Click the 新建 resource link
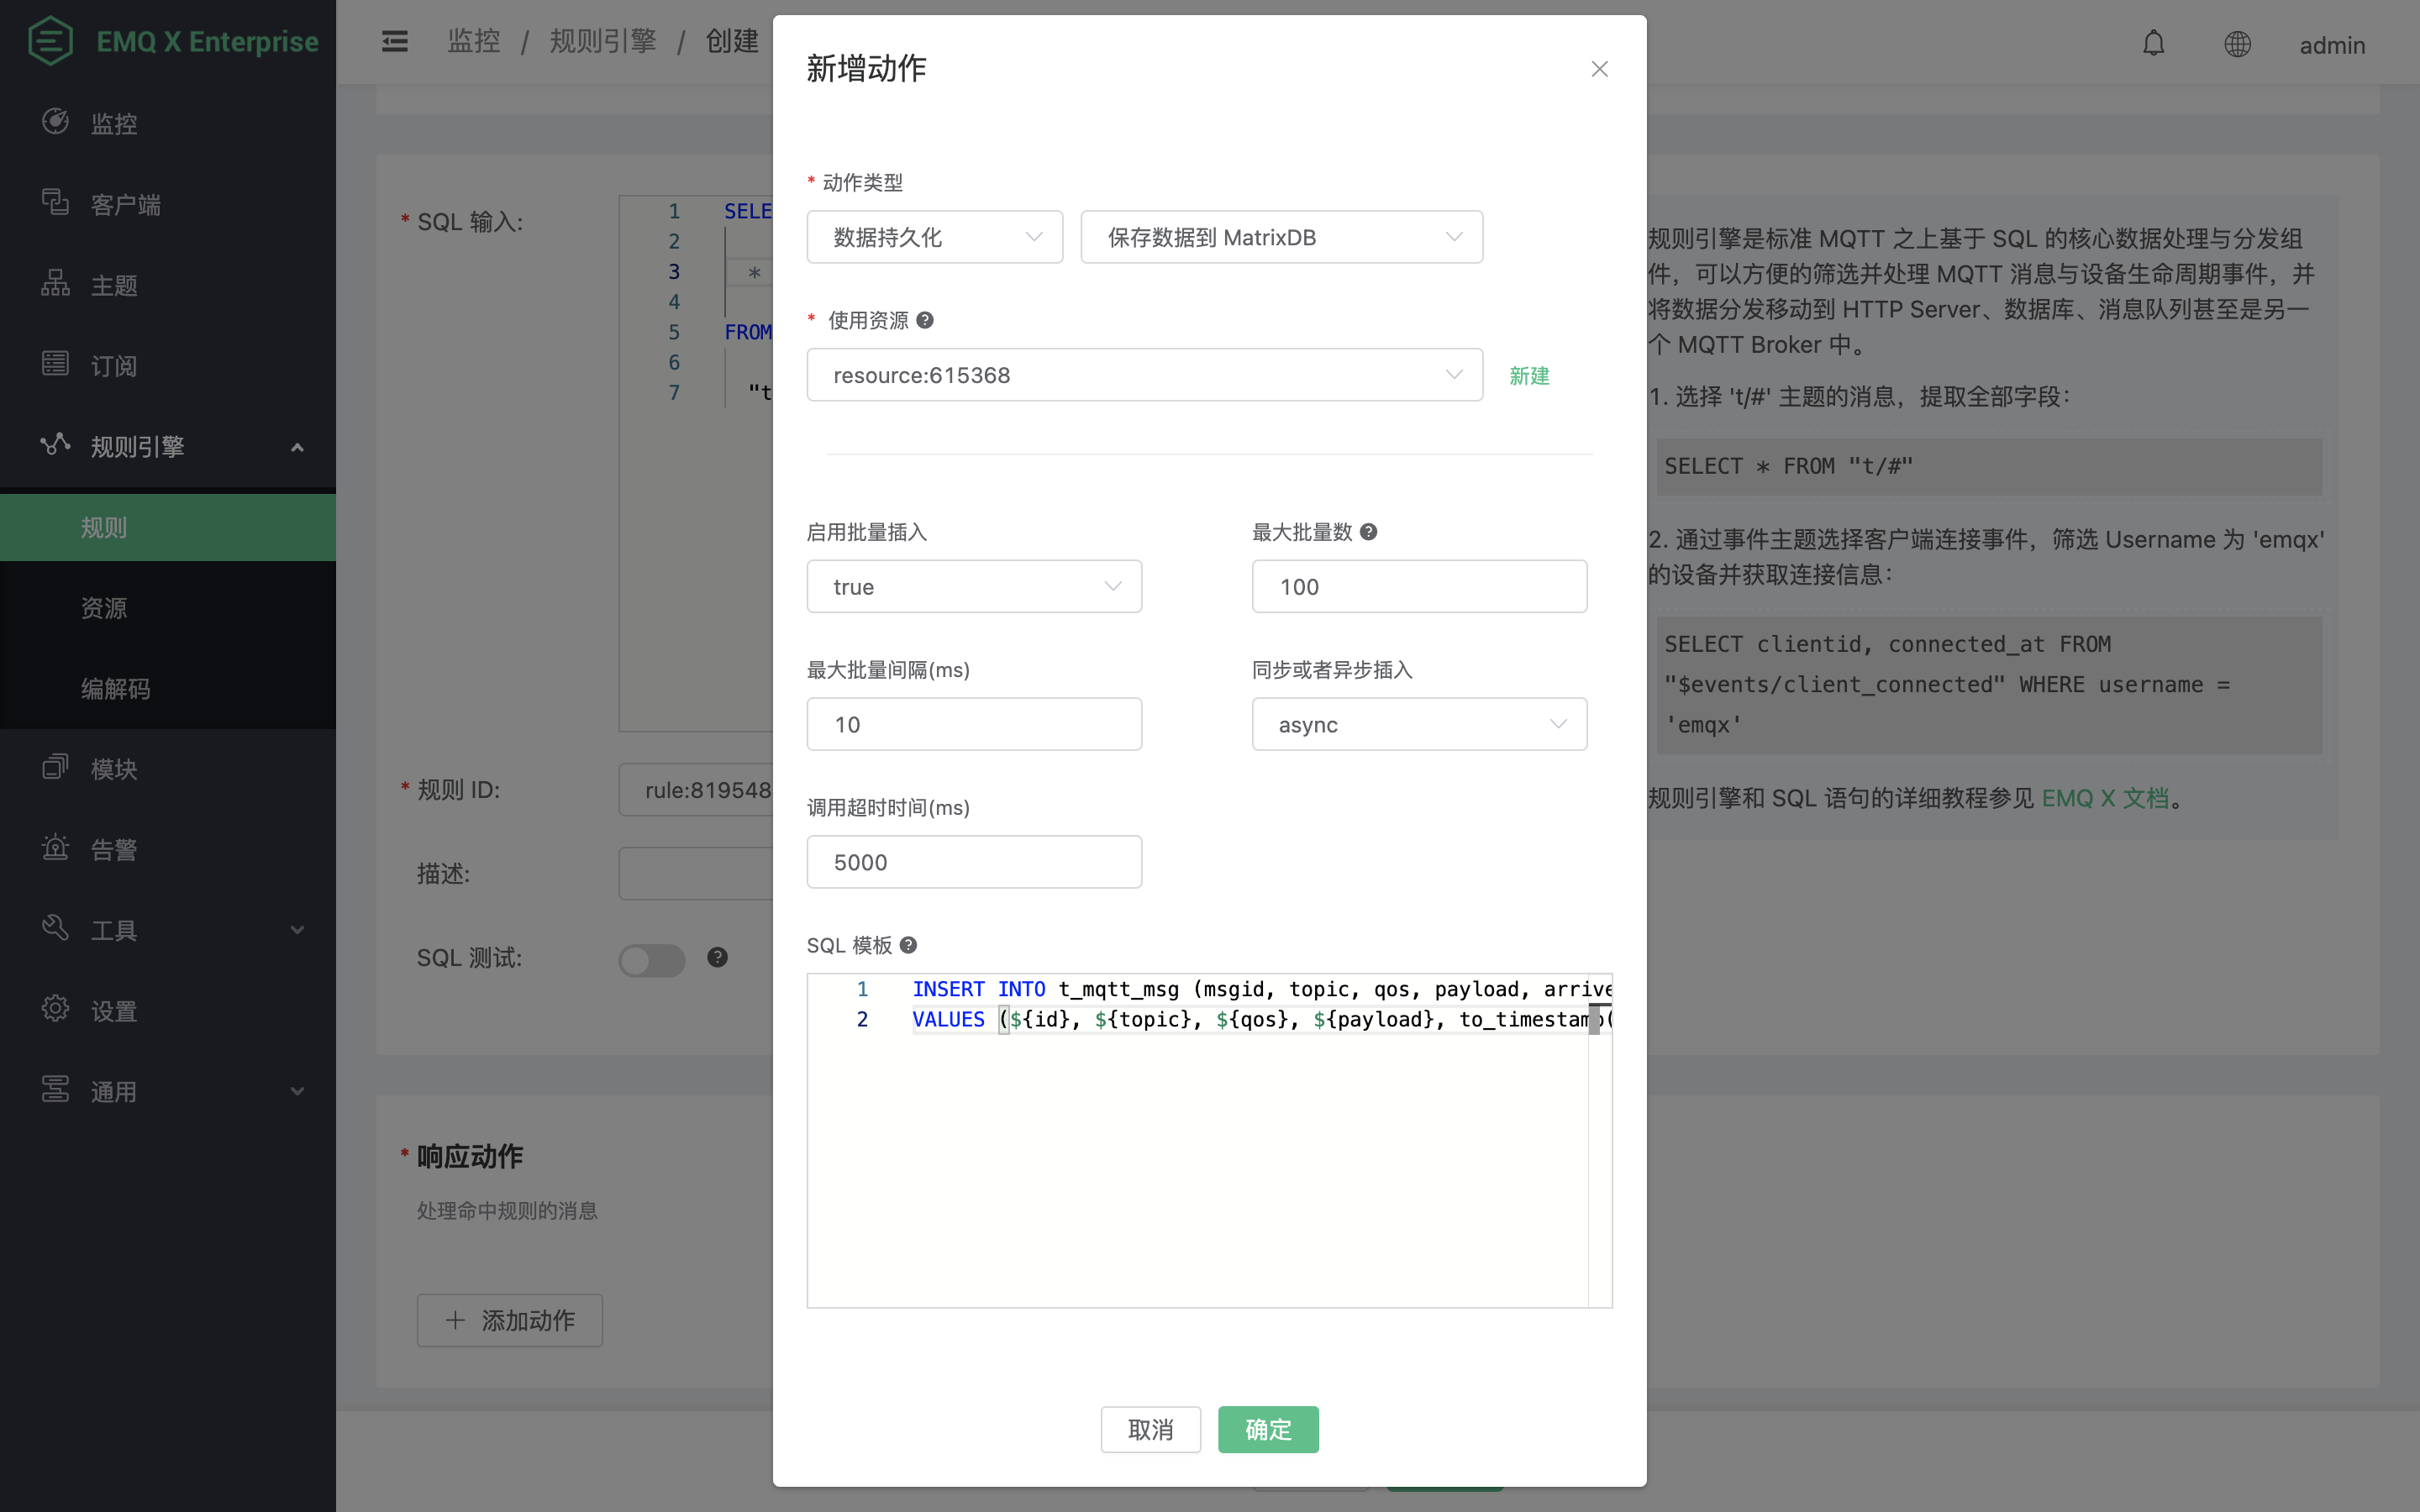This screenshot has width=2420, height=1512. tap(1528, 376)
